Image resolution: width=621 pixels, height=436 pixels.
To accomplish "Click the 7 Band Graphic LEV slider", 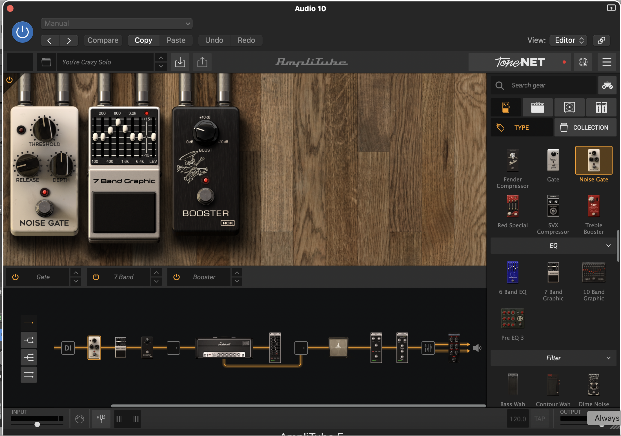I will pos(154,137).
